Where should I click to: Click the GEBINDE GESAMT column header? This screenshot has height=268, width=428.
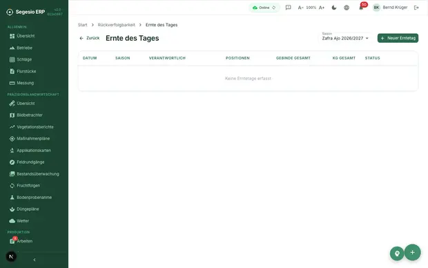click(x=293, y=58)
